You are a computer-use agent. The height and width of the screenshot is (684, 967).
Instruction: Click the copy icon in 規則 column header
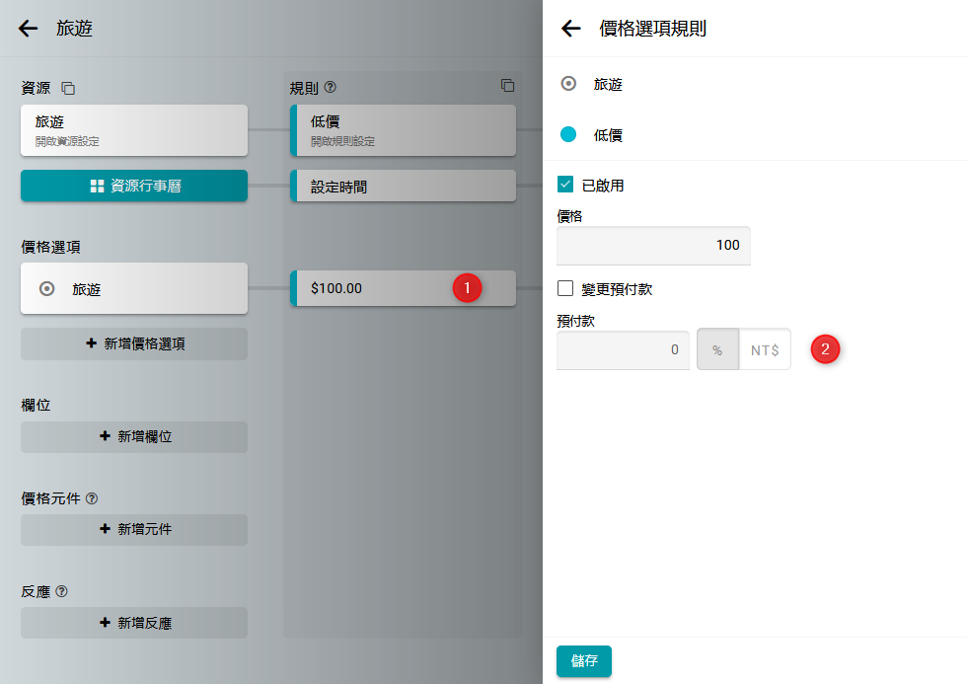pos(507,86)
